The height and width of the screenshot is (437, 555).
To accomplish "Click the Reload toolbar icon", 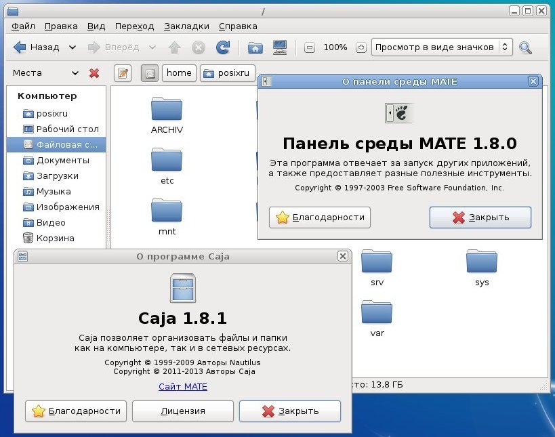I will tap(223, 47).
